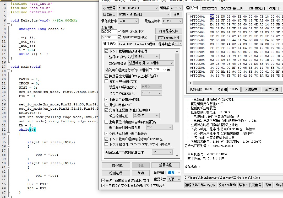Collapse INT1 if-block fold marker at line 41
This screenshot has width=283, height=198.
(8, 168)
